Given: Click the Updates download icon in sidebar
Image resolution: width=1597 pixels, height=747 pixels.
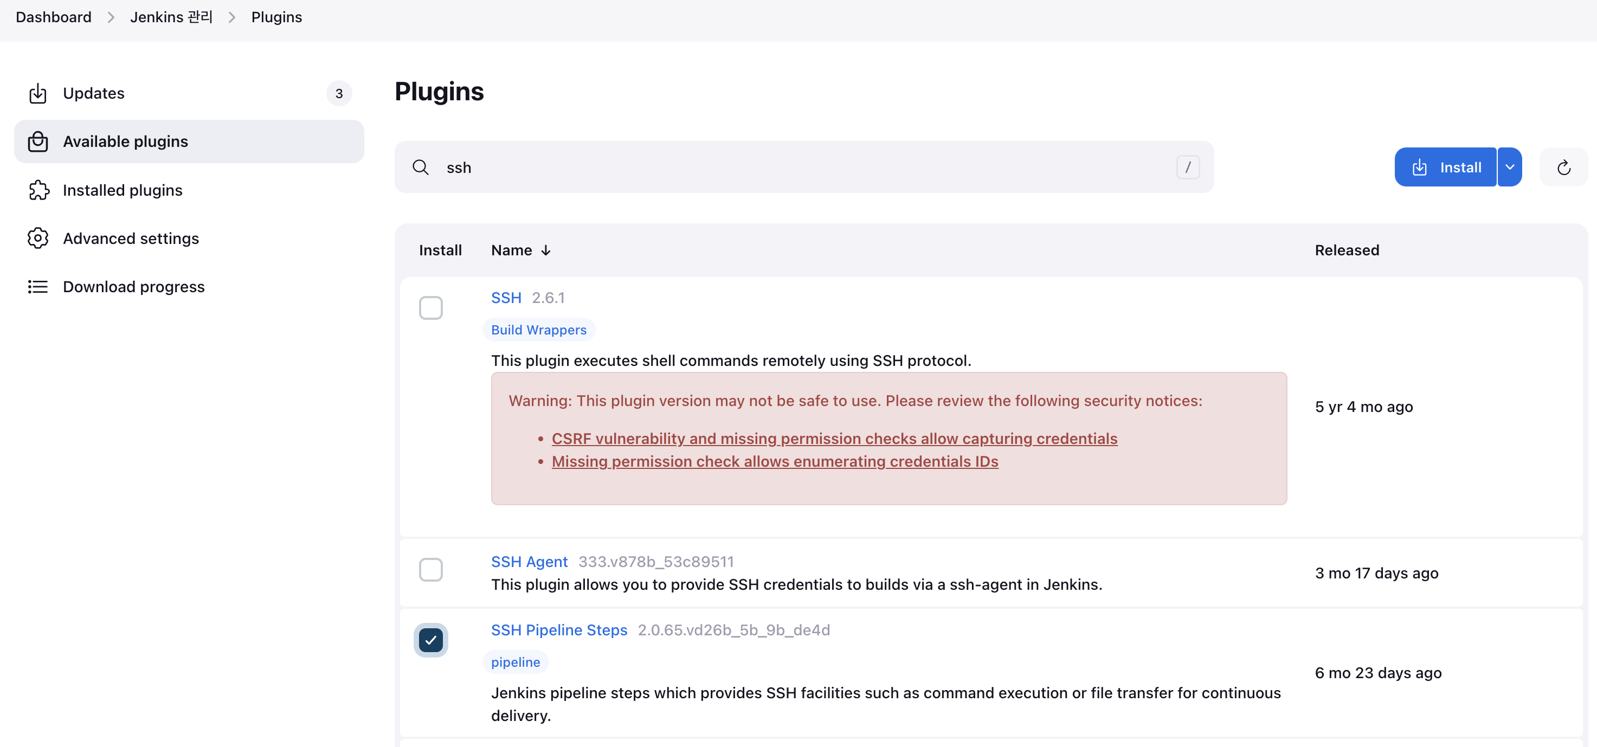Looking at the screenshot, I should click(38, 94).
